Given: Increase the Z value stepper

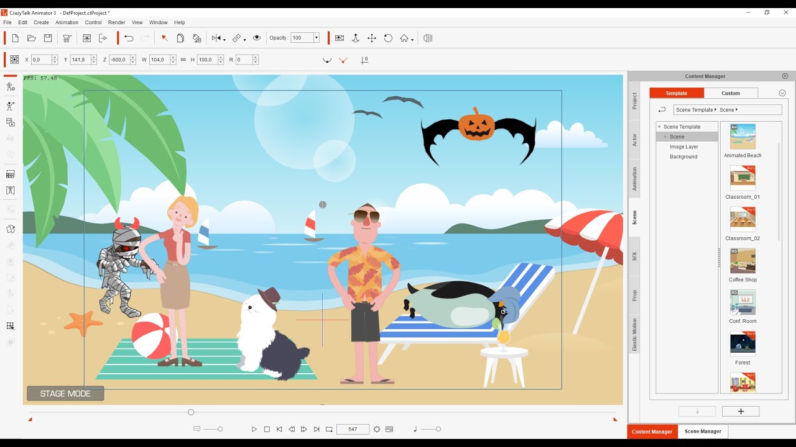Looking at the screenshot, I should (x=132, y=57).
